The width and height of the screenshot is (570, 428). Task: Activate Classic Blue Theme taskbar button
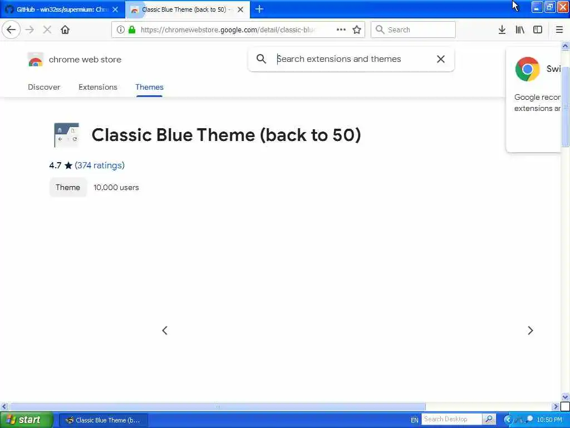tap(104, 420)
